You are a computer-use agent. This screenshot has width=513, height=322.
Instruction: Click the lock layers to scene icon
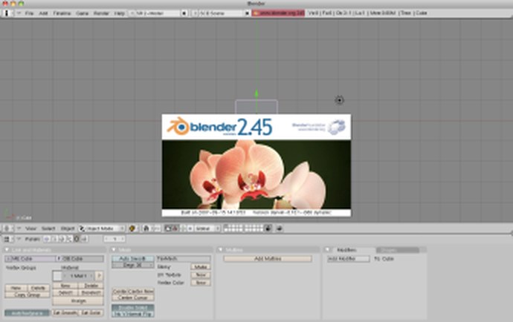[268, 229]
